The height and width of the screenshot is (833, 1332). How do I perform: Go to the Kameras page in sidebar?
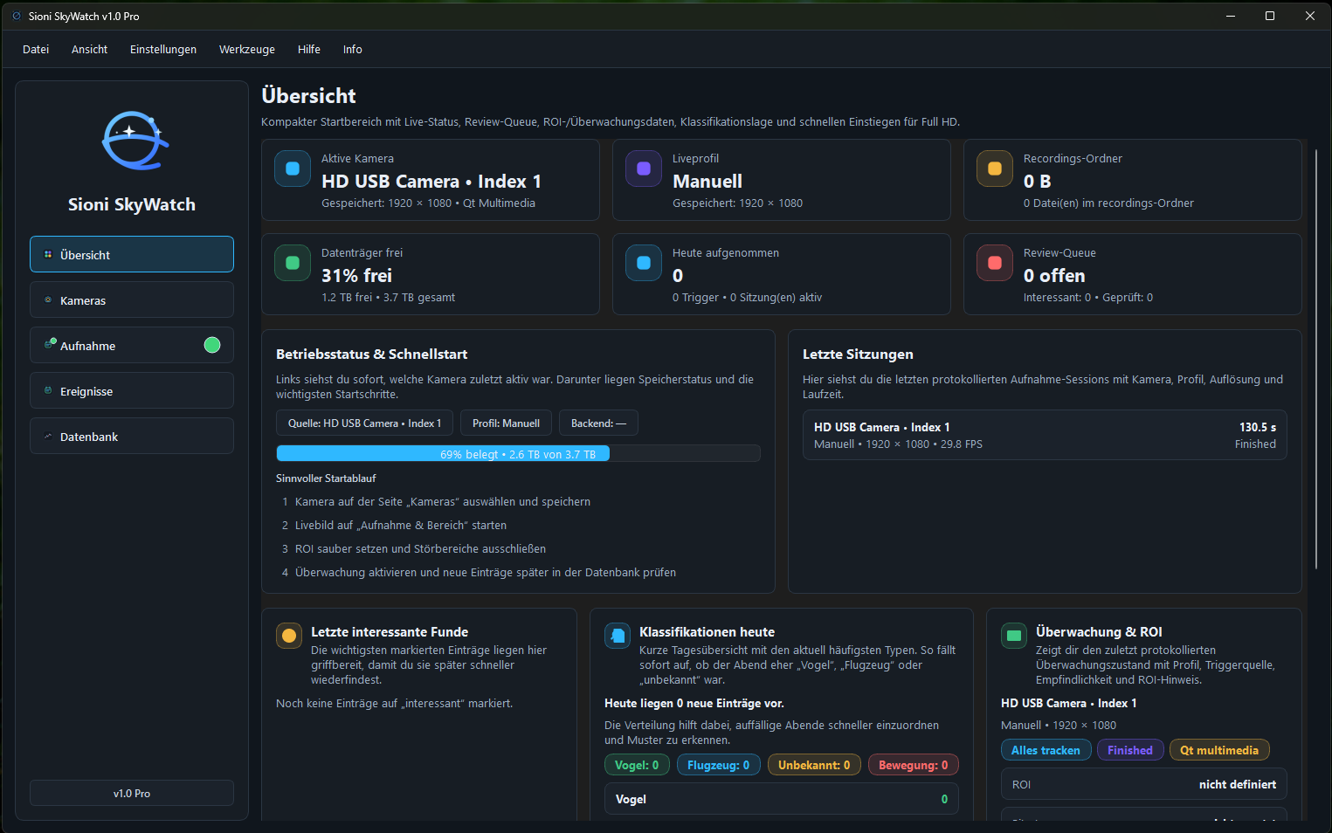point(132,300)
